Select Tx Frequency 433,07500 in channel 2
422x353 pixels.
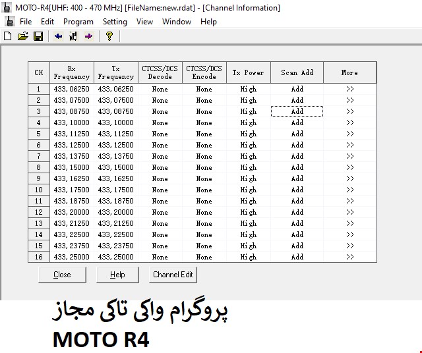pos(116,100)
